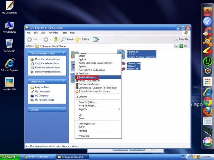
Task: Click the blue checkmark dock icon
Action: pos(208,21)
